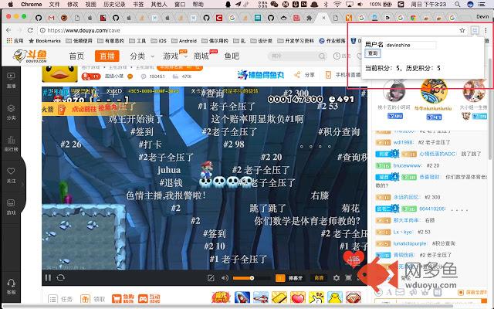Toggle the 弹幕开 danmaku switch
Screen dimensions: 494x309
[x=289, y=278]
